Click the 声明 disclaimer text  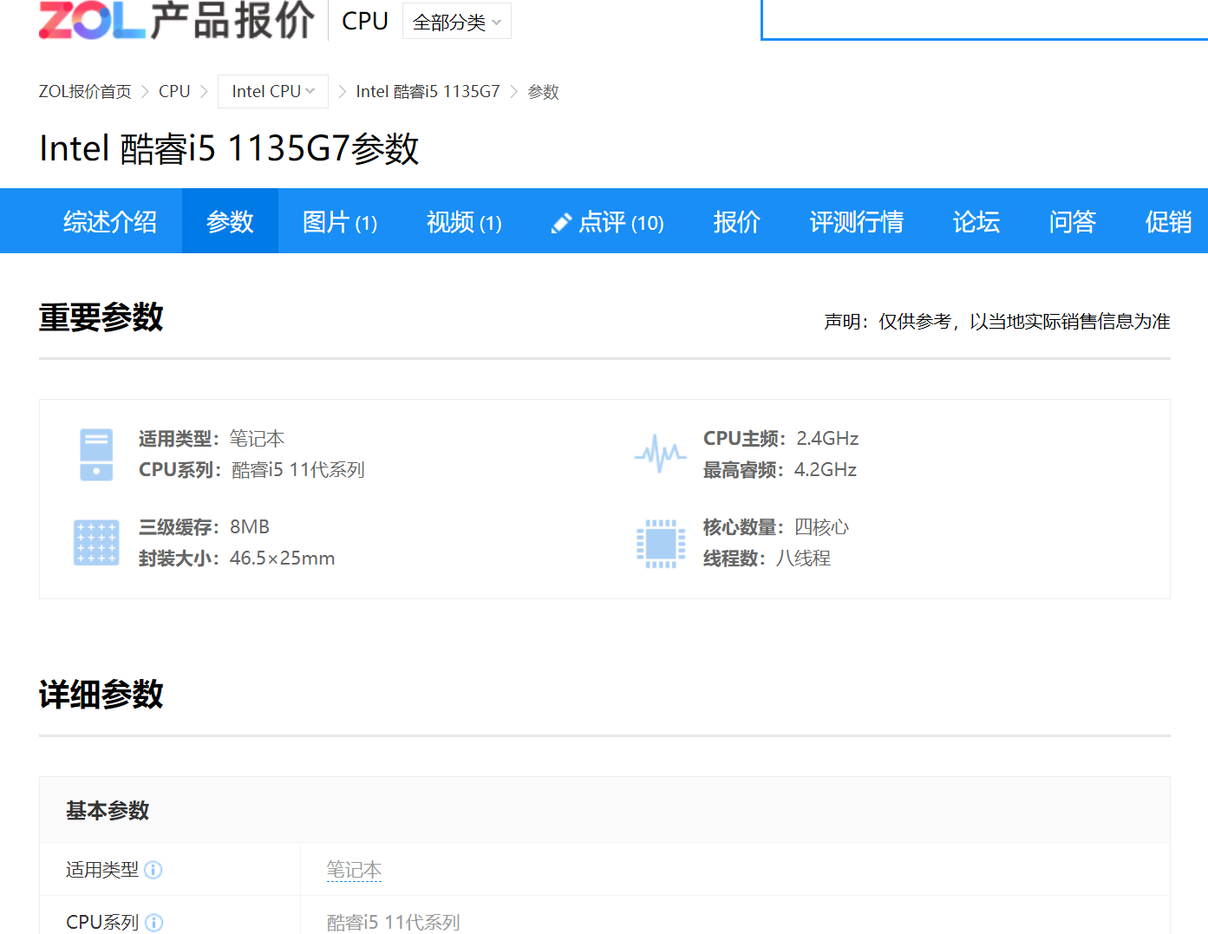996,322
